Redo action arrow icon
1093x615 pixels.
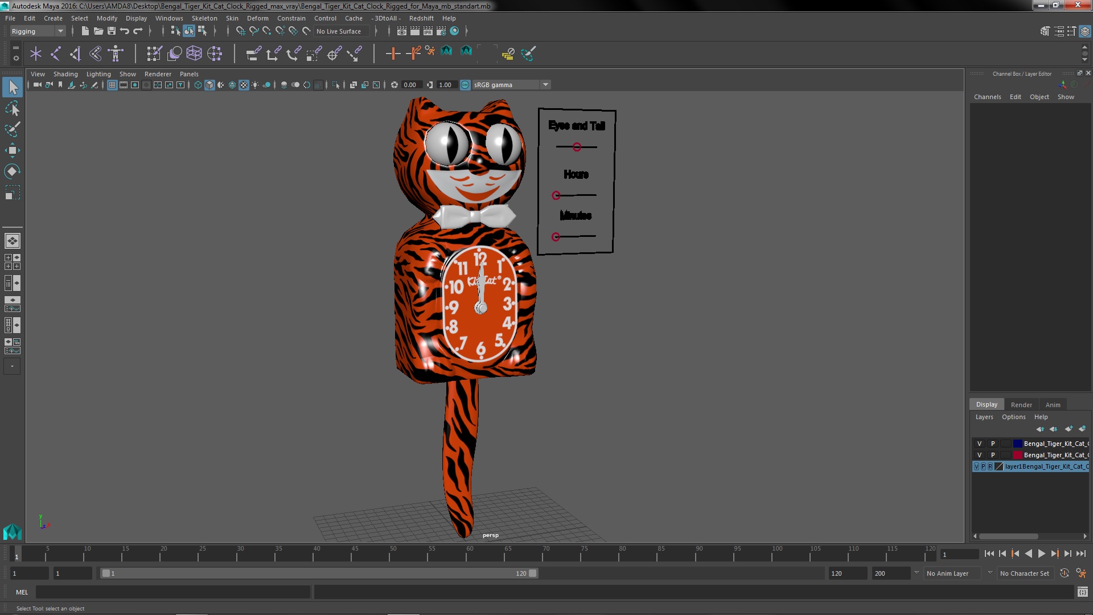point(138,31)
